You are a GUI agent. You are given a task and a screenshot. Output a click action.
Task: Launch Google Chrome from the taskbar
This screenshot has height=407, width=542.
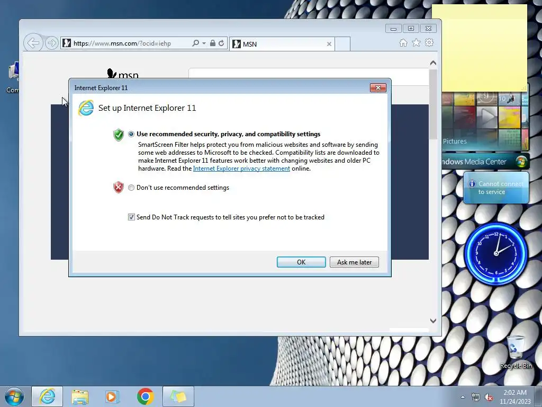[145, 396]
